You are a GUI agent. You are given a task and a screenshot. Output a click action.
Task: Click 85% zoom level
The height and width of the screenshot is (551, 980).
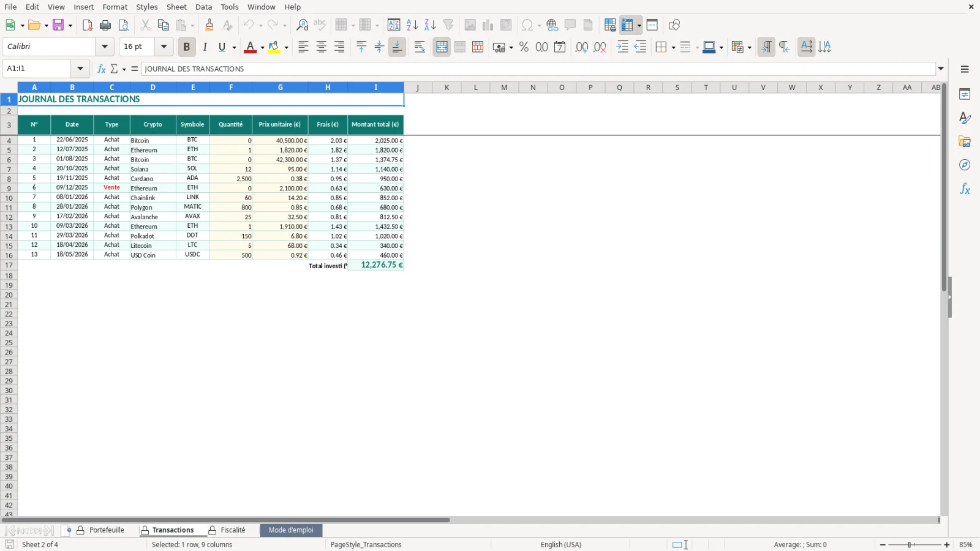966,545
